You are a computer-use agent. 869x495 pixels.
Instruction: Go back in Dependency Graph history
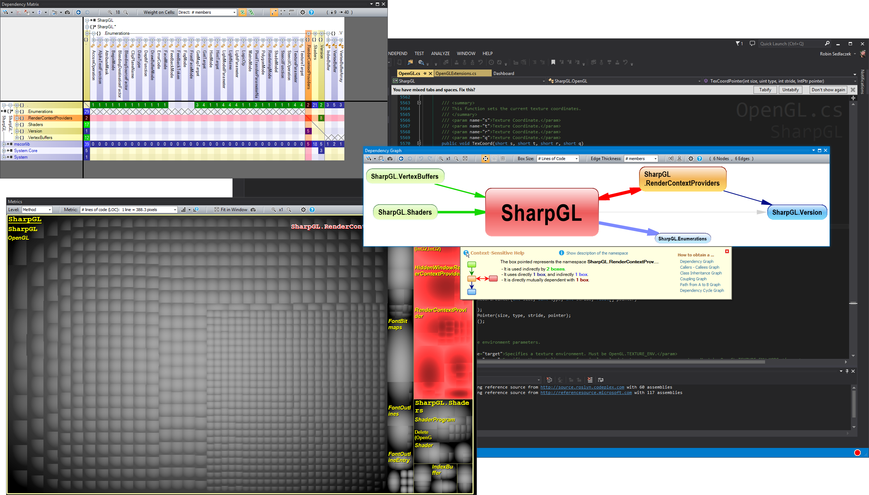pyautogui.click(x=401, y=159)
